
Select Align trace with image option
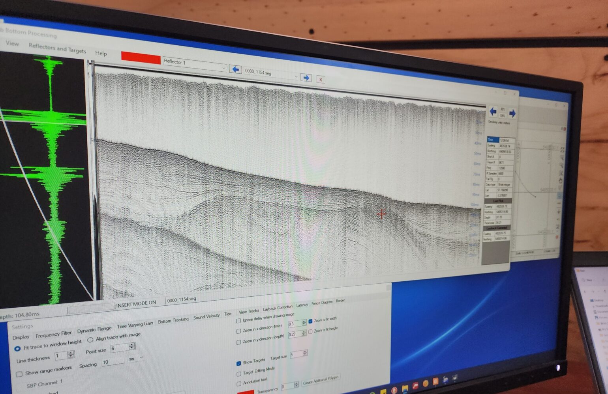pos(90,340)
